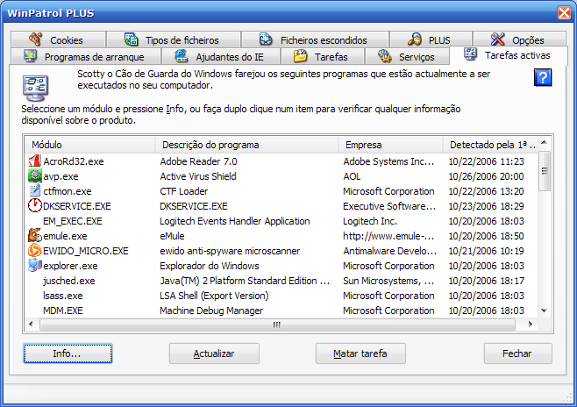Click the Explorador do Windows description
Image resolution: width=577 pixels, height=407 pixels.
pyautogui.click(x=210, y=266)
